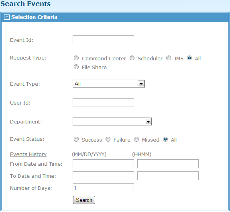Click the (MM/DD/YYYY) format hint
230x212 pixels.
pos(89,154)
